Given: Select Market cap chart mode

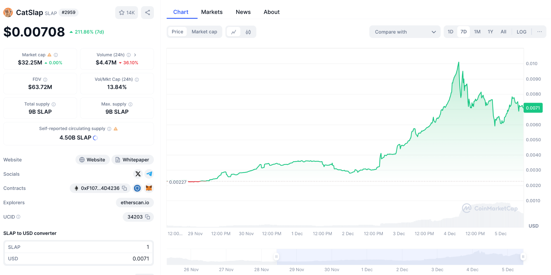Looking at the screenshot, I should pyautogui.click(x=204, y=32).
